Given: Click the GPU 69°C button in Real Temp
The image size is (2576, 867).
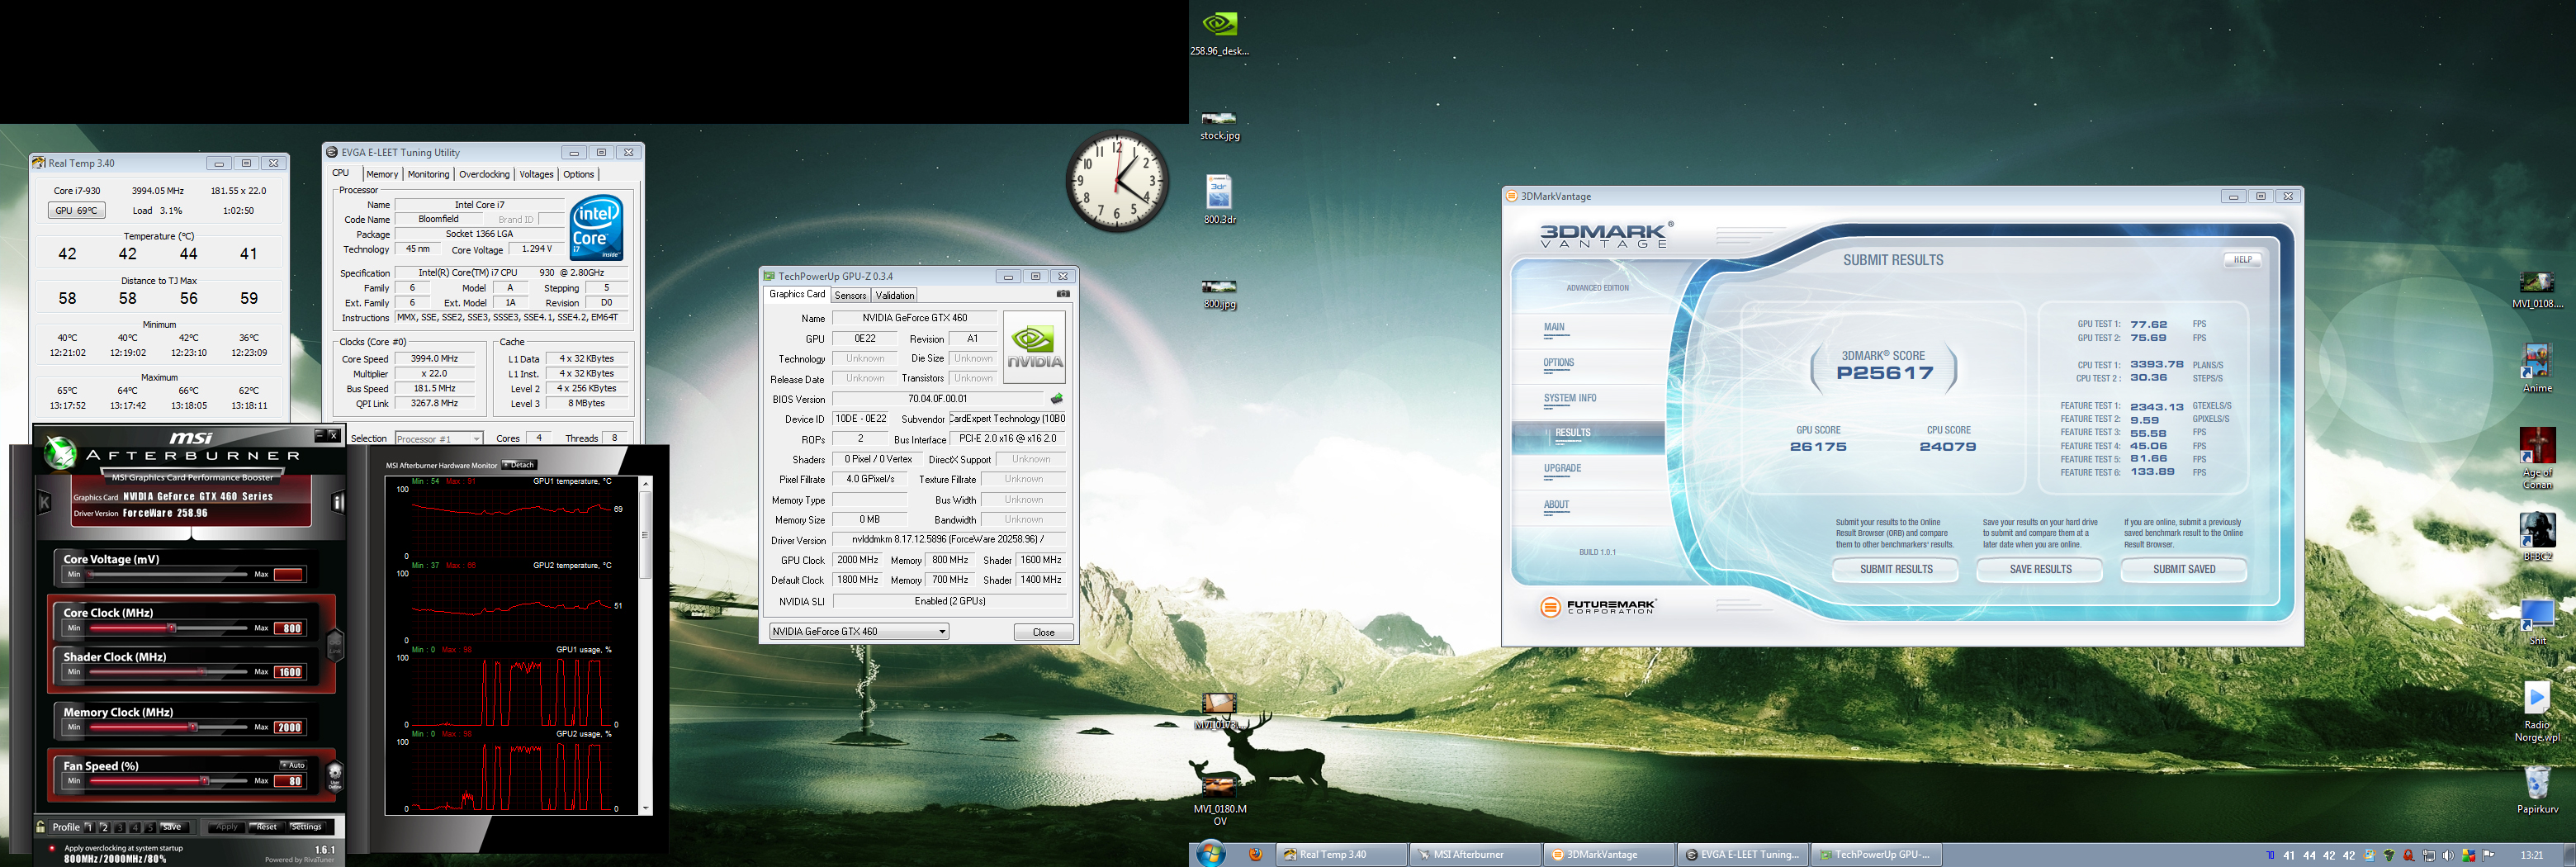Looking at the screenshot, I should pyautogui.click(x=77, y=211).
